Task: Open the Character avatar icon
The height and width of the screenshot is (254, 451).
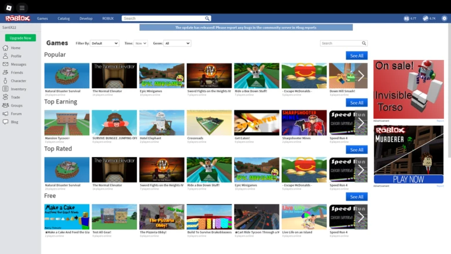Action: click(x=6, y=81)
